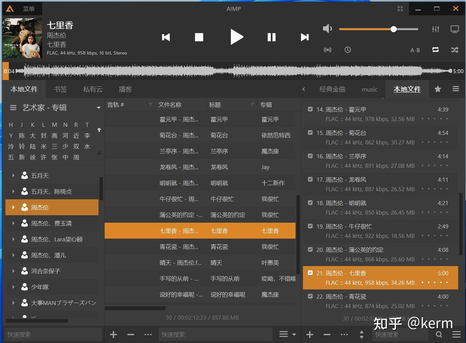Mute the volume speaker icon
Viewport: 466px width, 343px height.
[x=327, y=29]
